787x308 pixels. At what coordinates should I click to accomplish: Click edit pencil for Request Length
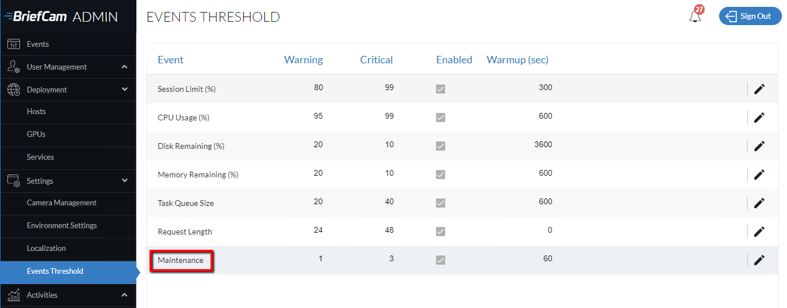pyautogui.click(x=759, y=232)
